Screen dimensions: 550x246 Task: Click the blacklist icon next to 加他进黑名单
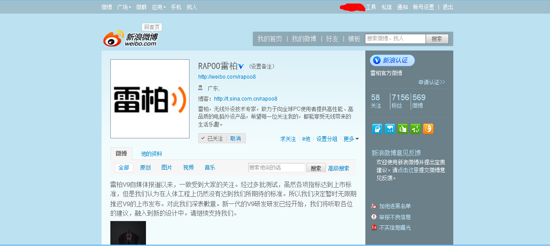click(374, 206)
